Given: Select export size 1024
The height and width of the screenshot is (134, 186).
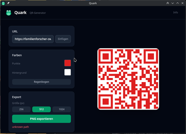Looking at the screenshot, I should click(62, 109).
